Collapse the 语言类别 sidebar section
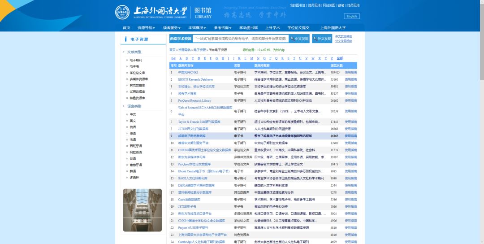Viewport: 484px width, 244px height. tap(134, 106)
